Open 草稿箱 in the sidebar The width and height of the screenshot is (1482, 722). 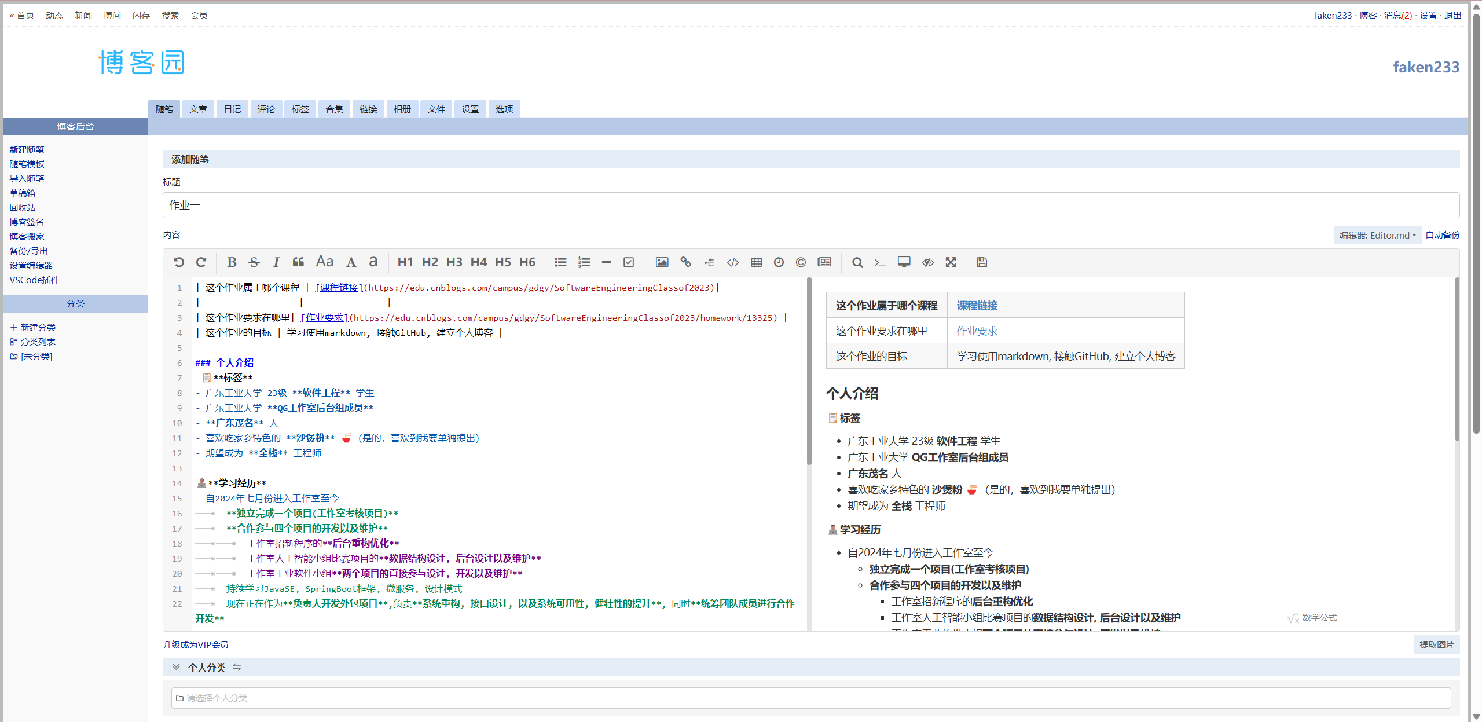23,193
